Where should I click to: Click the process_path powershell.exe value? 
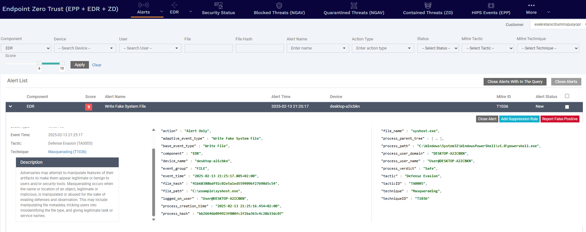[478, 146]
